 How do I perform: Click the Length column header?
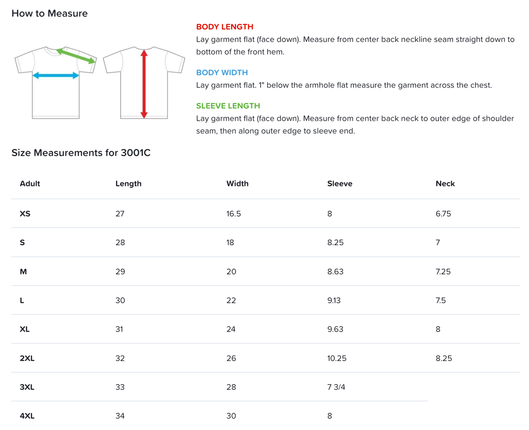click(128, 184)
